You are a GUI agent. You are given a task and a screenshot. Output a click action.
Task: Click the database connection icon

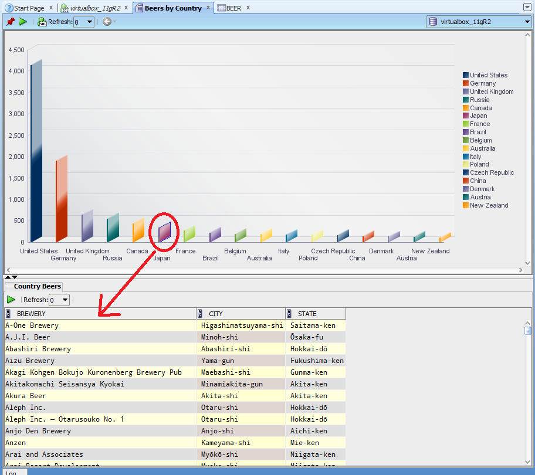click(433, 22)
